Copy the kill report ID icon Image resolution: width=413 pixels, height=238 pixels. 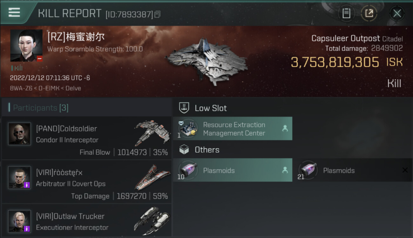pos(158,14)
